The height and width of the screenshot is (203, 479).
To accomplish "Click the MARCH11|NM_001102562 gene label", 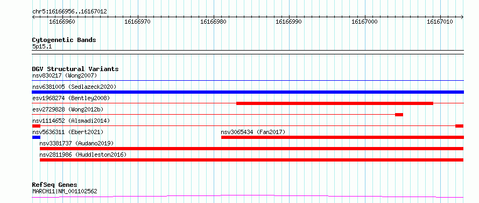I will [x=65, y=191].
